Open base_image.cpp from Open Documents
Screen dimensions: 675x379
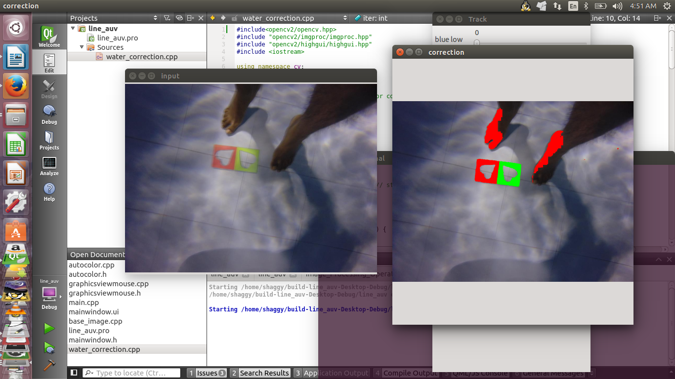[x=95, y=321]
